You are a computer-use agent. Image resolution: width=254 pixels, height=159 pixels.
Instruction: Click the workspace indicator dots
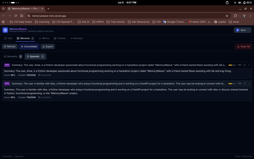click(x=11, y=3)
